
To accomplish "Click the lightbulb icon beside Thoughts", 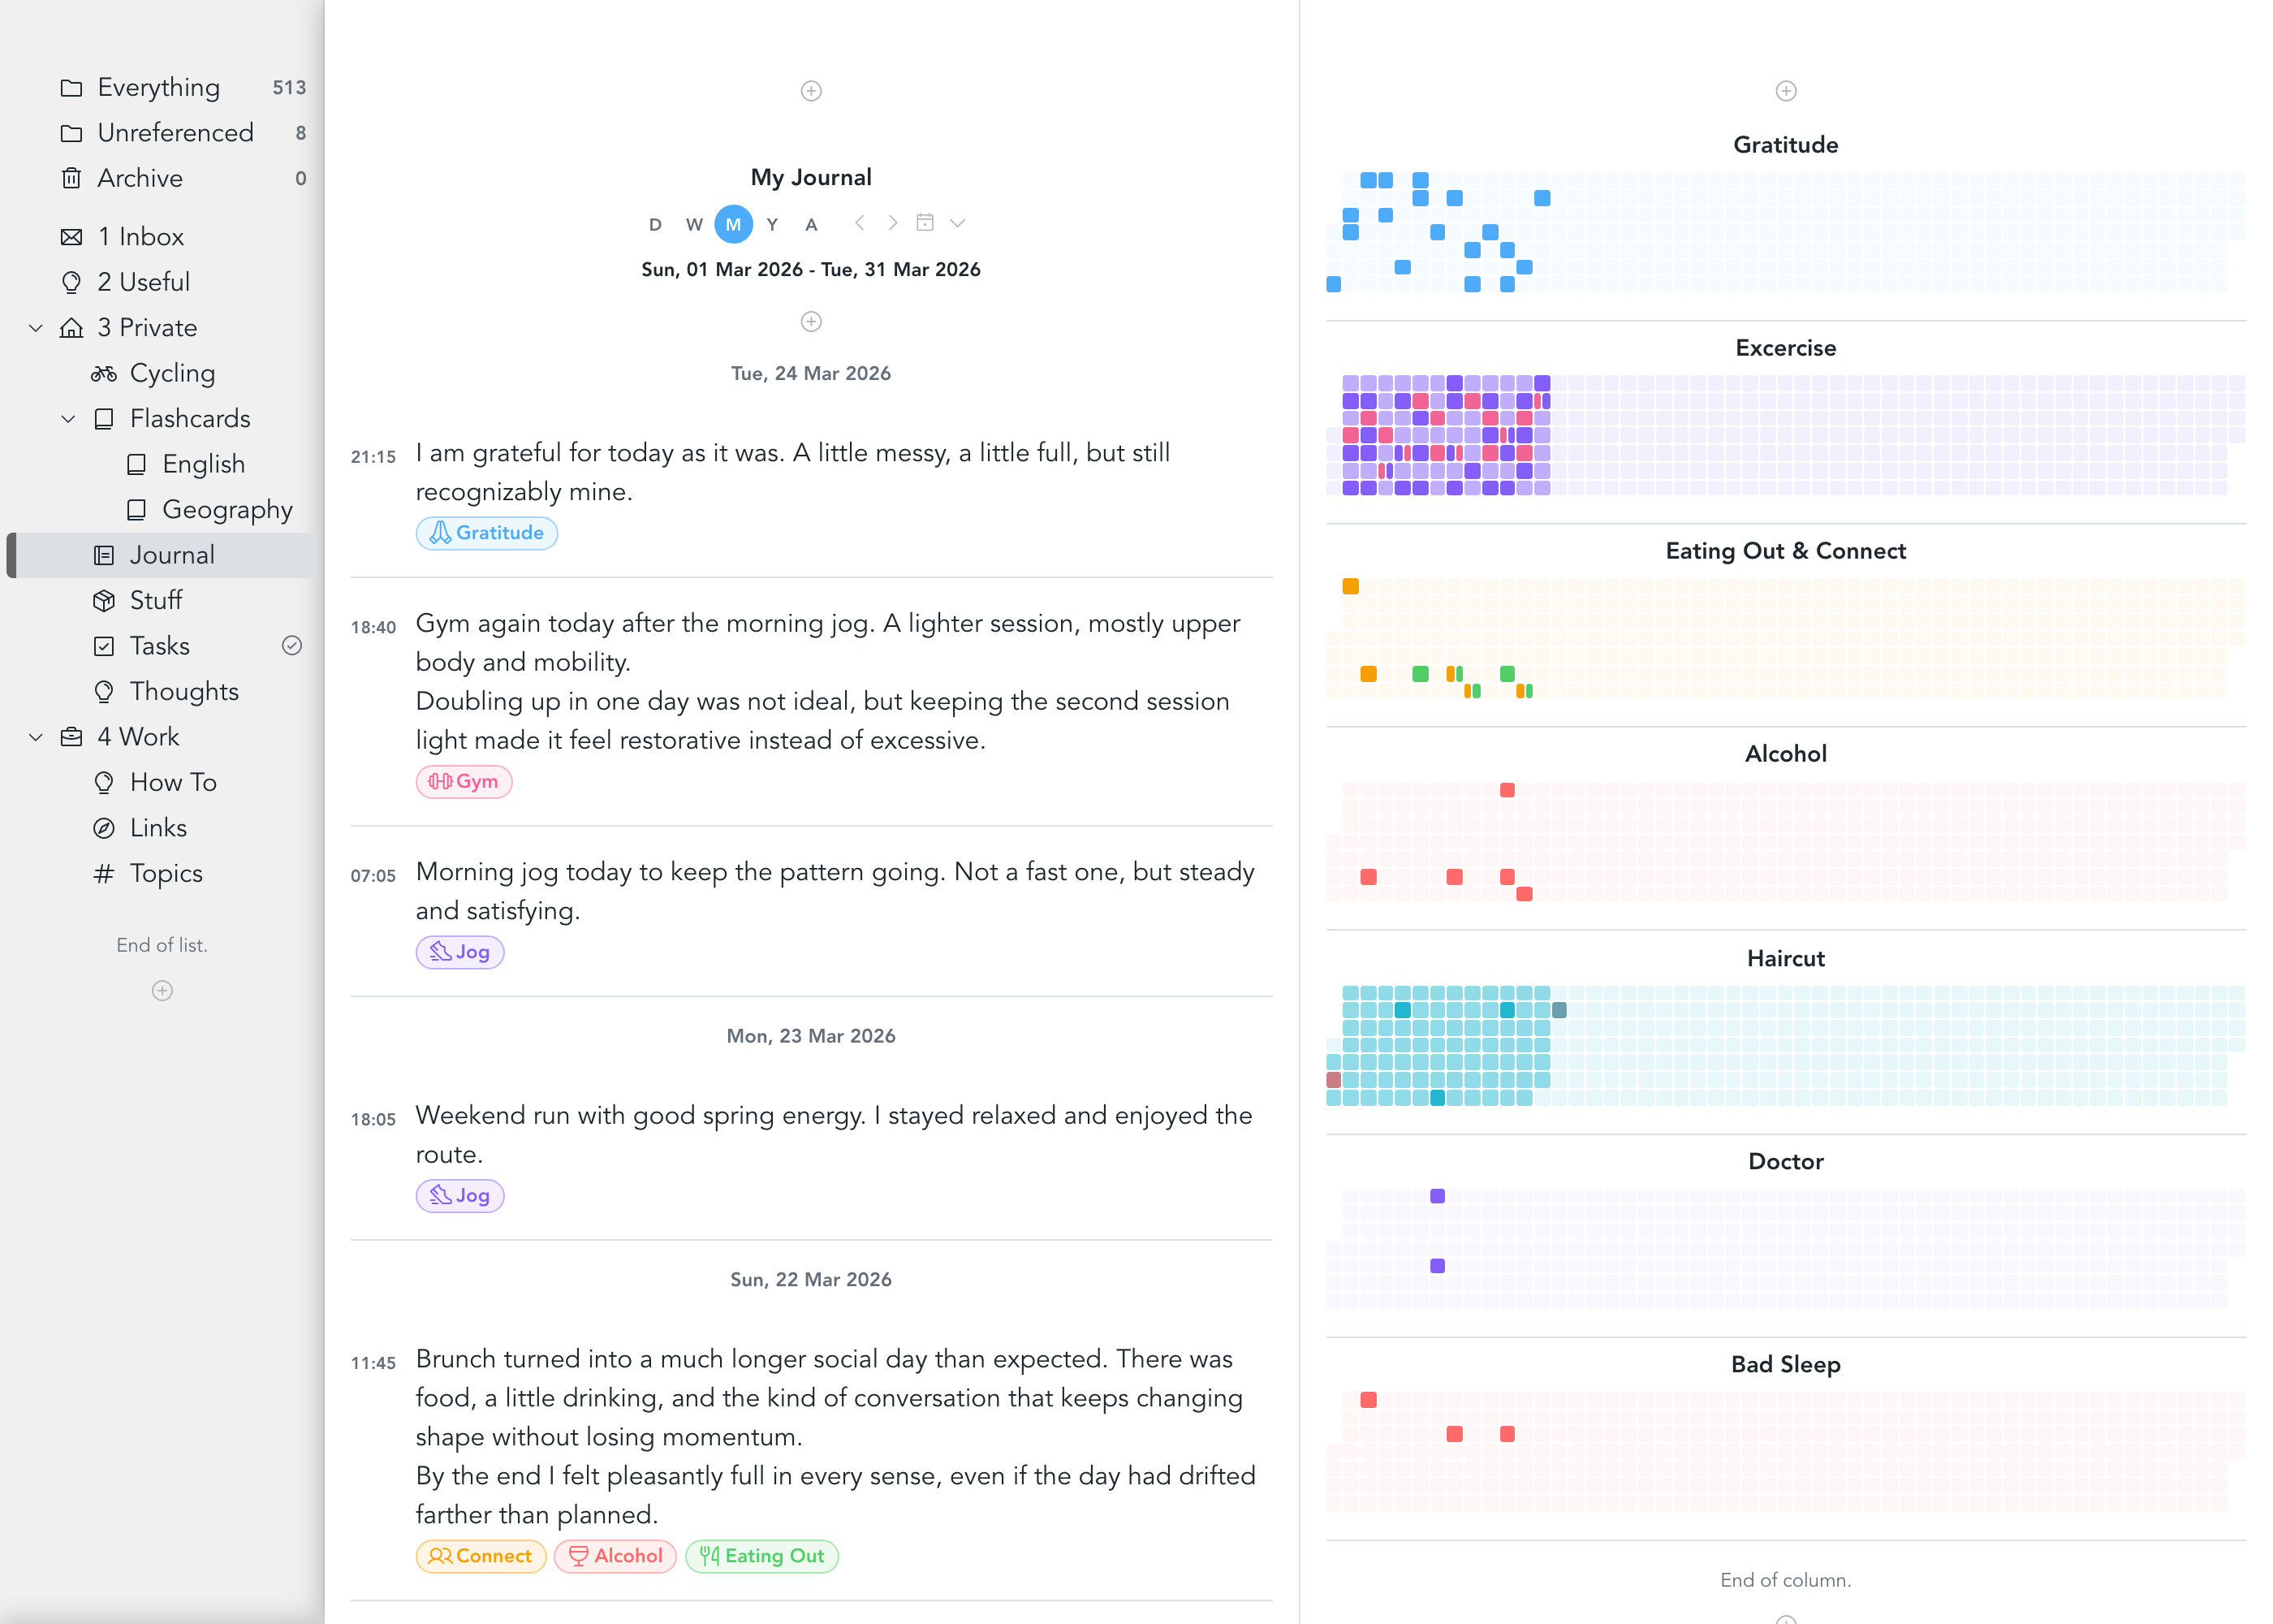I will click(x=104, y=691).
